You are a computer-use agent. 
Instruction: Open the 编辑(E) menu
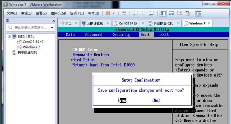pos(26,13)
